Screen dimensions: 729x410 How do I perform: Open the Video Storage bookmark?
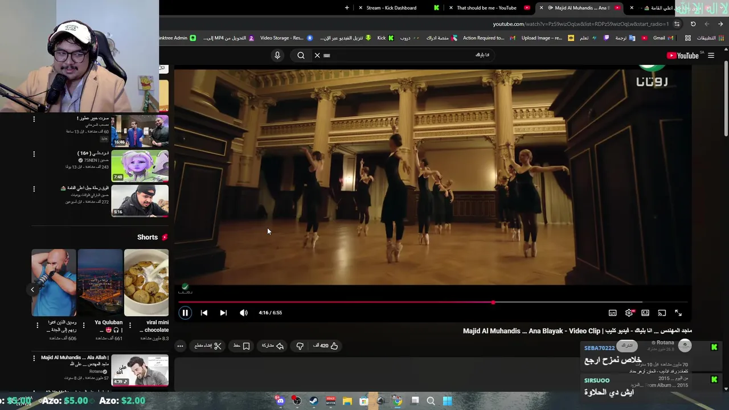pos(286,38)
